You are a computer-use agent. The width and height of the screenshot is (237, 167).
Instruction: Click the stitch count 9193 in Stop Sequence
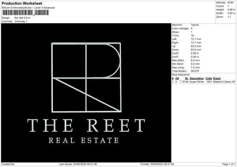[186, 82]
